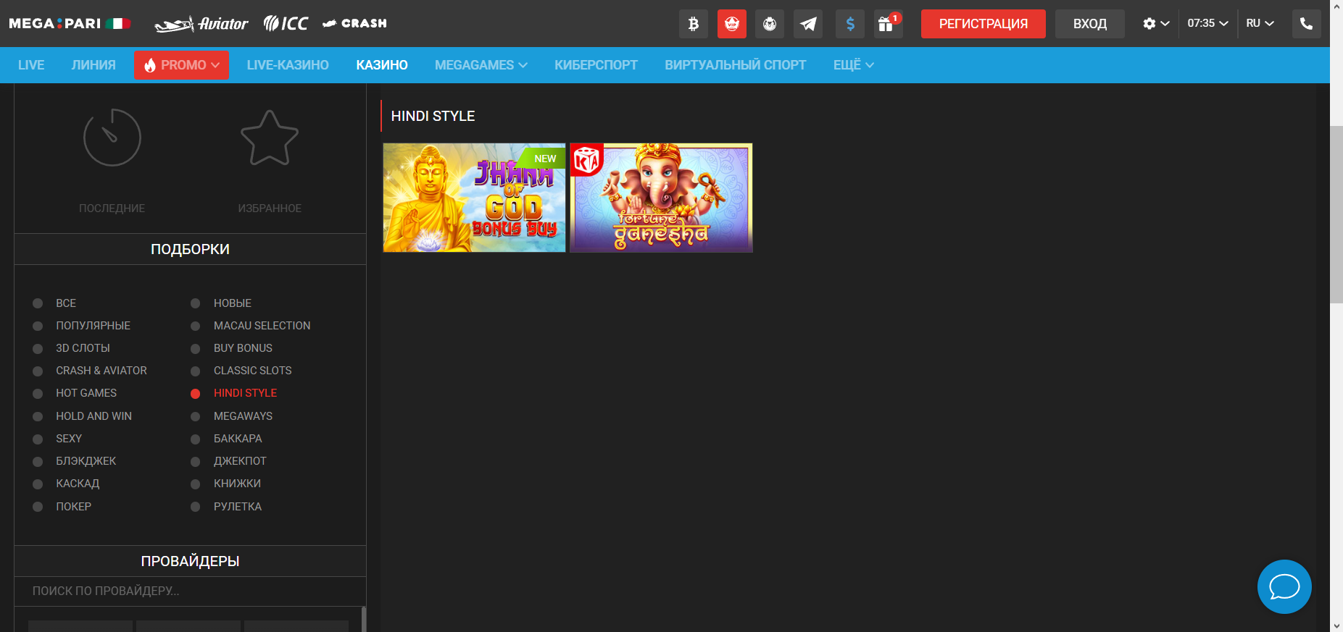Open the Jhana of God Bonus Buy game
This screenshot has width=1343, height=632.
pyautogui.click(x=474, y=198)
